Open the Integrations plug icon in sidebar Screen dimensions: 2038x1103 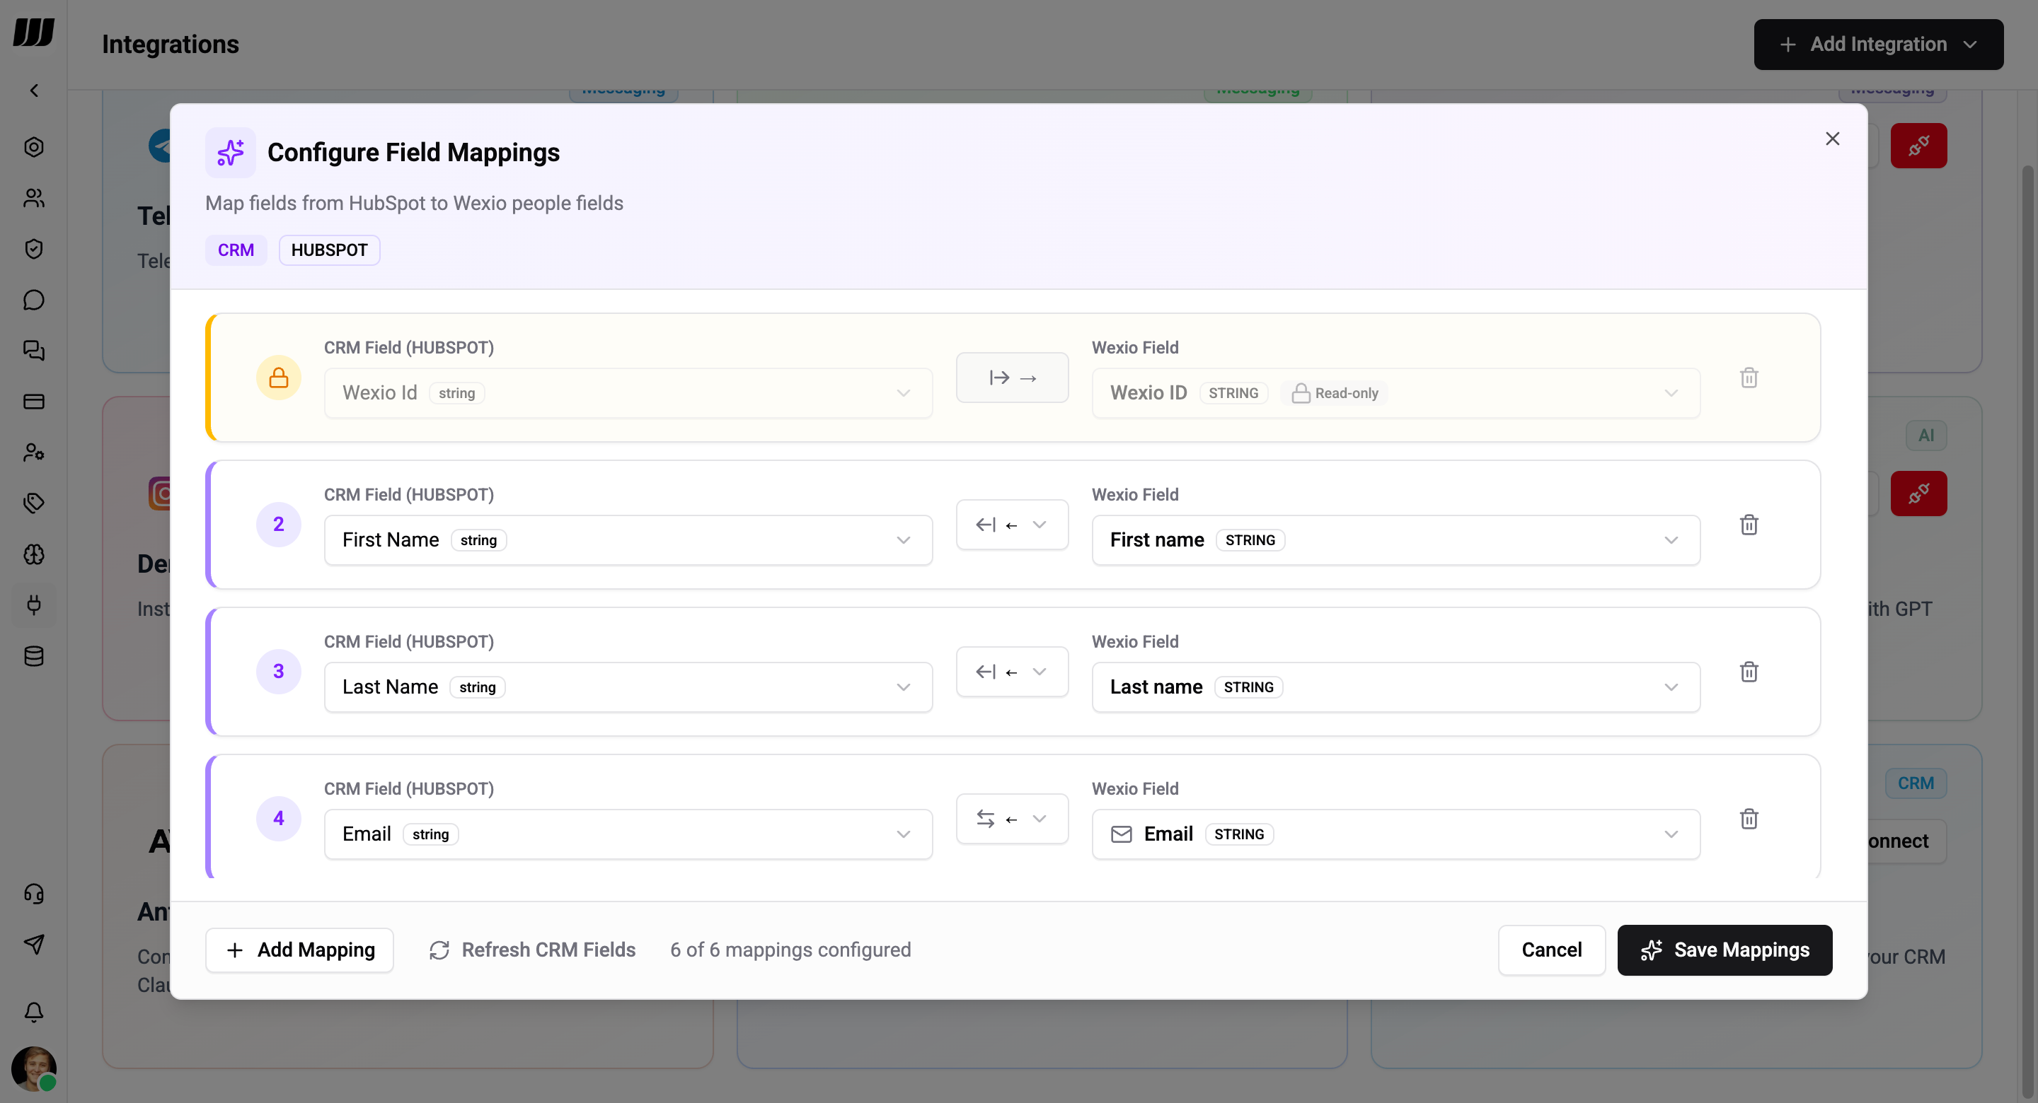coord(34,605)
